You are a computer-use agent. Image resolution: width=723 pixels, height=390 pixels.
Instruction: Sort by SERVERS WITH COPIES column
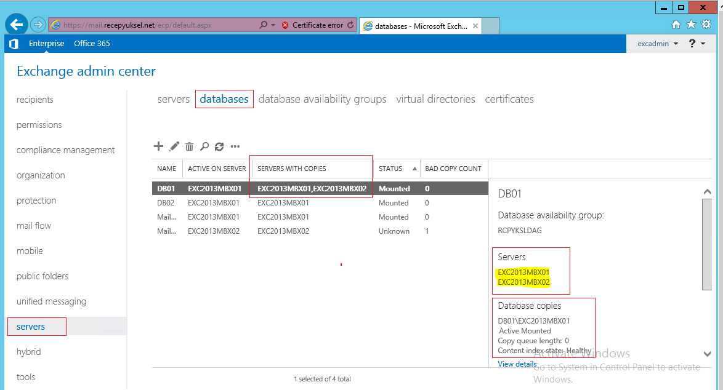(313, 169)
